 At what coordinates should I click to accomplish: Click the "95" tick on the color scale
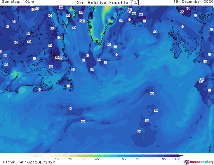point(164,159)
